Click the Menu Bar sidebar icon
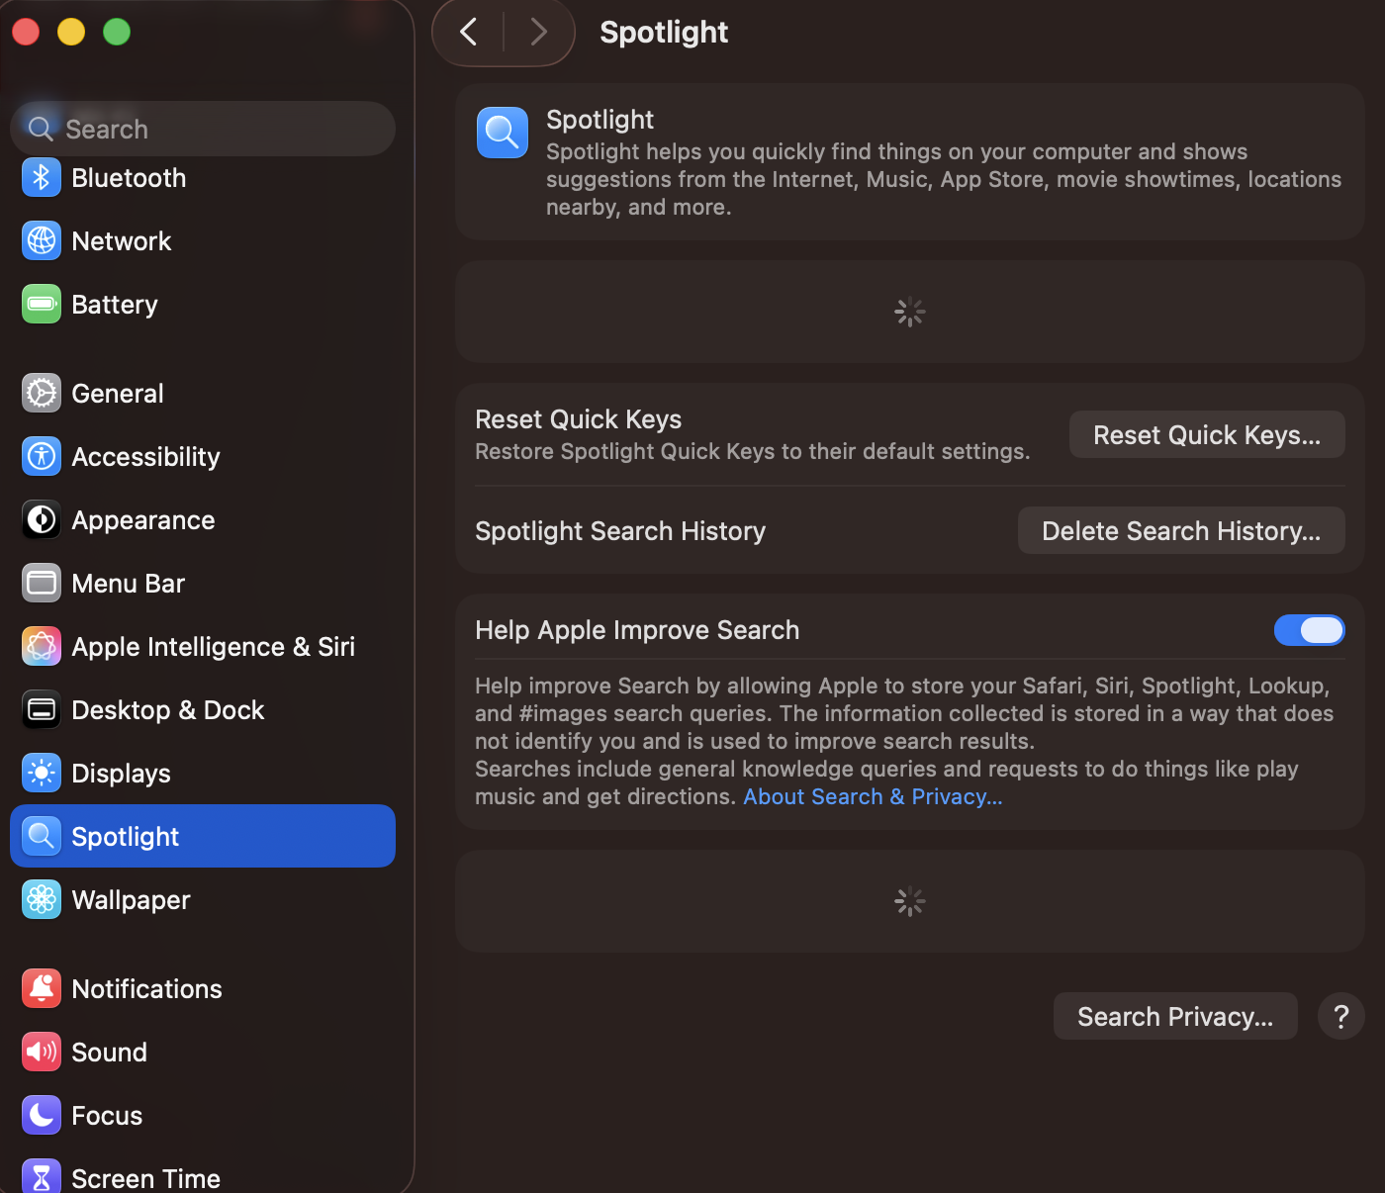1385x1193 pixels. click(x=42, y=584)
